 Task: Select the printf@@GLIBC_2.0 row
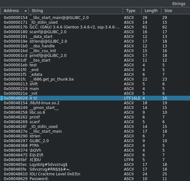(95, 56)
